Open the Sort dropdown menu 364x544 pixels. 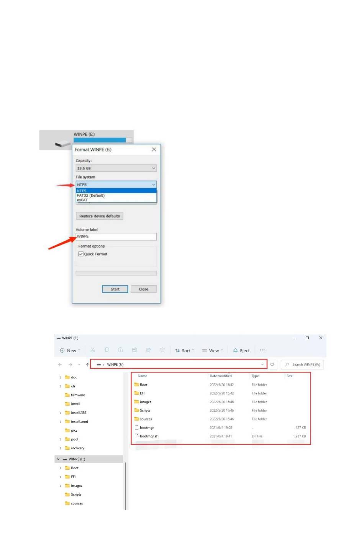tap(184, 350)
